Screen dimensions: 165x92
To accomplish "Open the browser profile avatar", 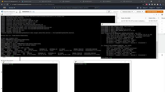I will click(x=160, y=5).
